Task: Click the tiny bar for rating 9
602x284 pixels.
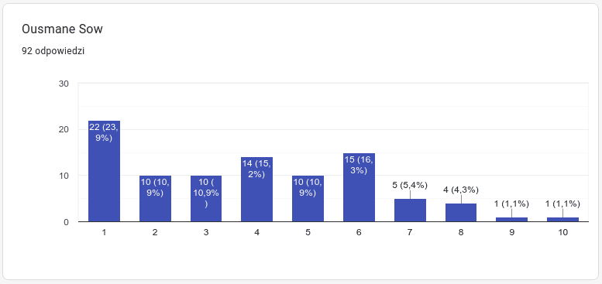Action: 512,219
